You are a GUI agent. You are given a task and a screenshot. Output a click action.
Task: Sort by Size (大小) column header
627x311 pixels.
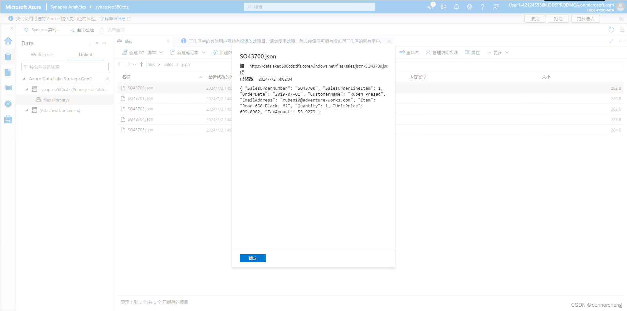point(546,77)
